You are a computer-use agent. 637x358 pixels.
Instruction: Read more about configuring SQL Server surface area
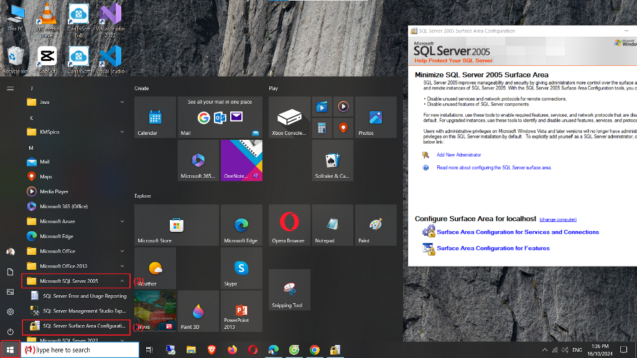494,168
